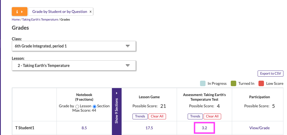The height and width of the screenshot is (135, 287).
Task: Open T Student1 lesson game score 17.5
Action: coord(149,128)
